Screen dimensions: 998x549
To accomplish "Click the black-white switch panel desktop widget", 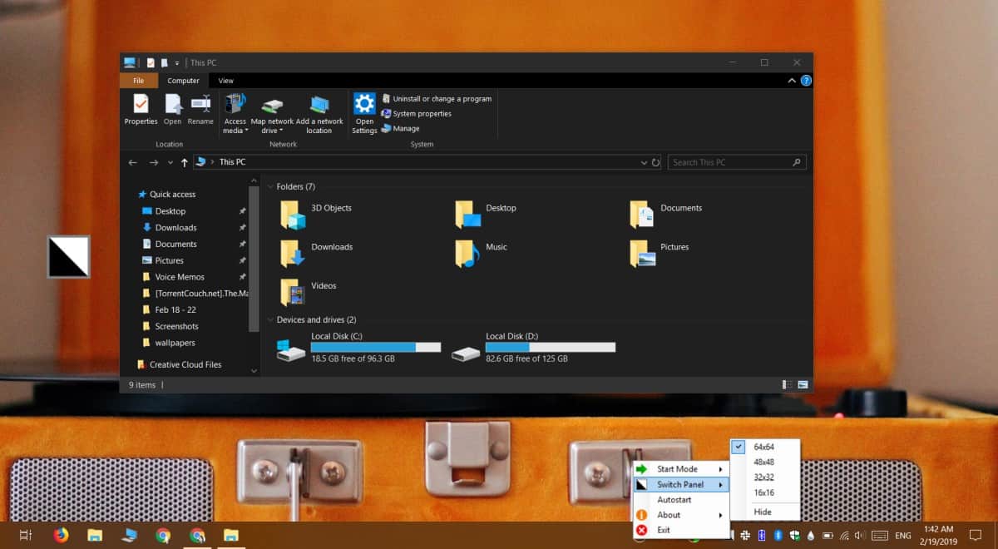I will click(69, 256).
